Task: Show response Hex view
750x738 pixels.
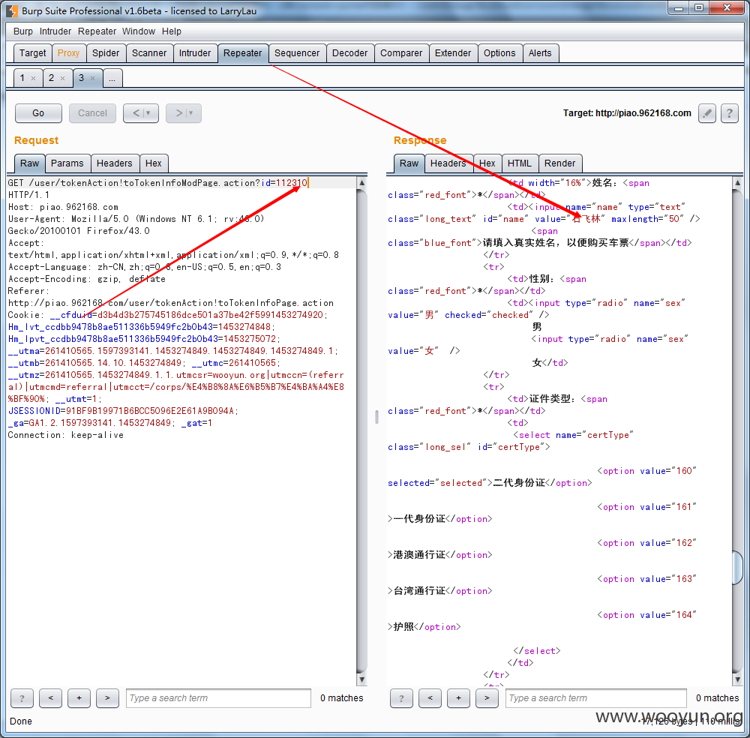Action: click(487, 163)
